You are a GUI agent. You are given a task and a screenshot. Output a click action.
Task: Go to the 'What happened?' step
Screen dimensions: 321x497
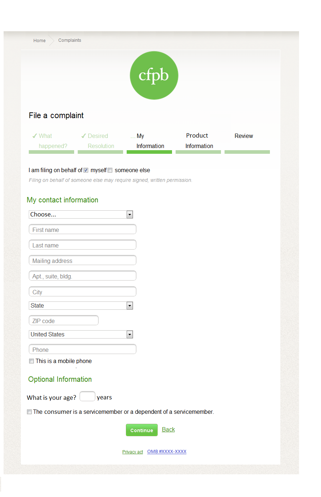[x=51, y=141]
